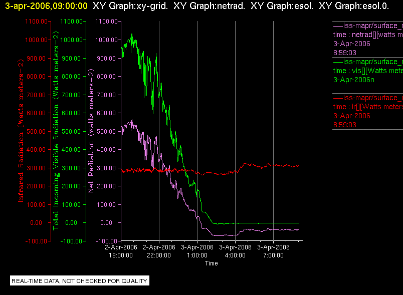Click the green vis legend entry line
The width and height of the screenshot is (403, 295).
click(x=368, y=62)
